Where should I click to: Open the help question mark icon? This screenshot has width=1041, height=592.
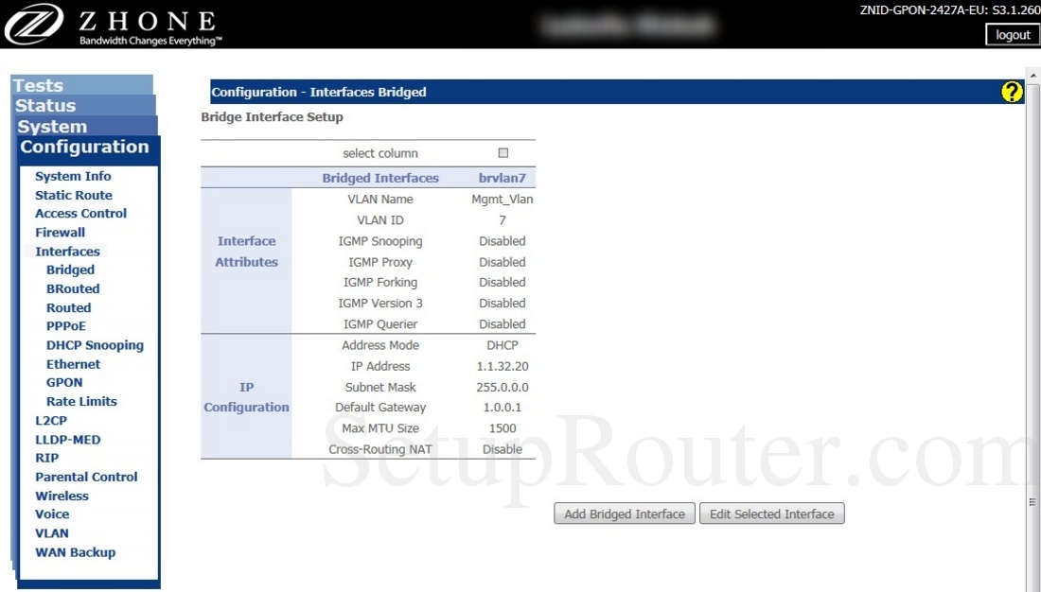(x=1012, y=92)
